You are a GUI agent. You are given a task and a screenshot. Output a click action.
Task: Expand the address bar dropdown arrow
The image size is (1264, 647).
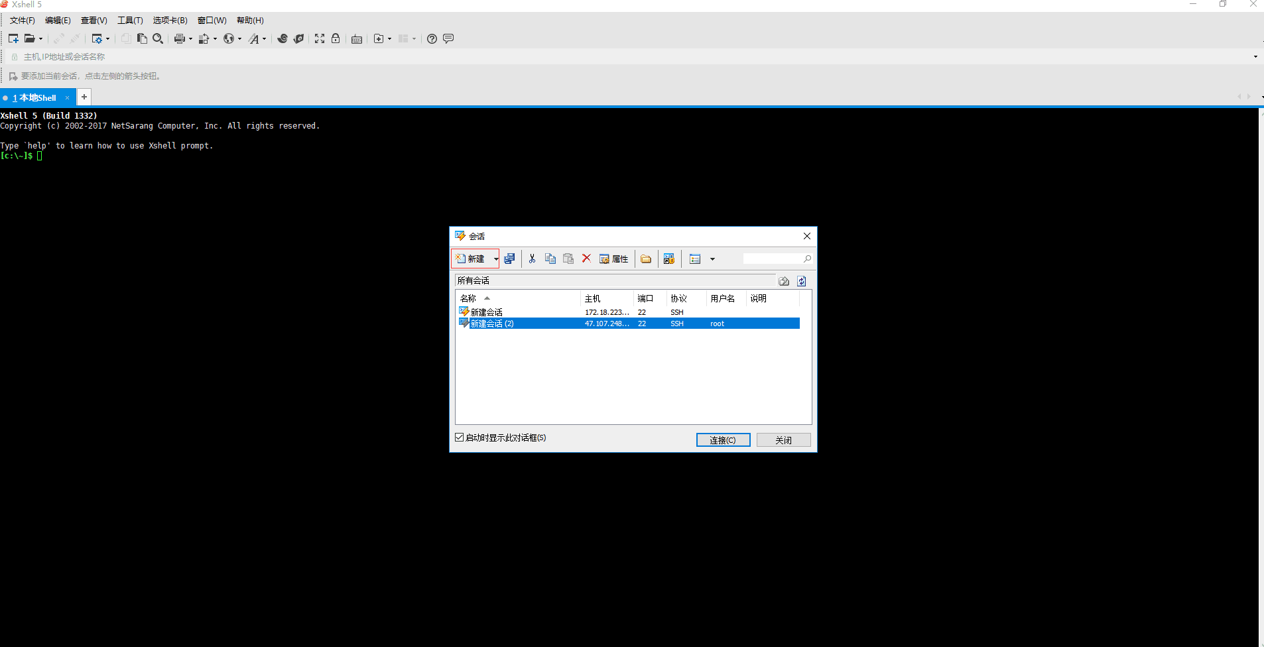(x=1255, y=57)
